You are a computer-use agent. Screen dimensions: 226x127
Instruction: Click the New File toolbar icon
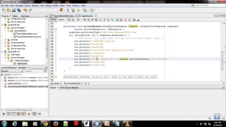(x=4, y=10)
